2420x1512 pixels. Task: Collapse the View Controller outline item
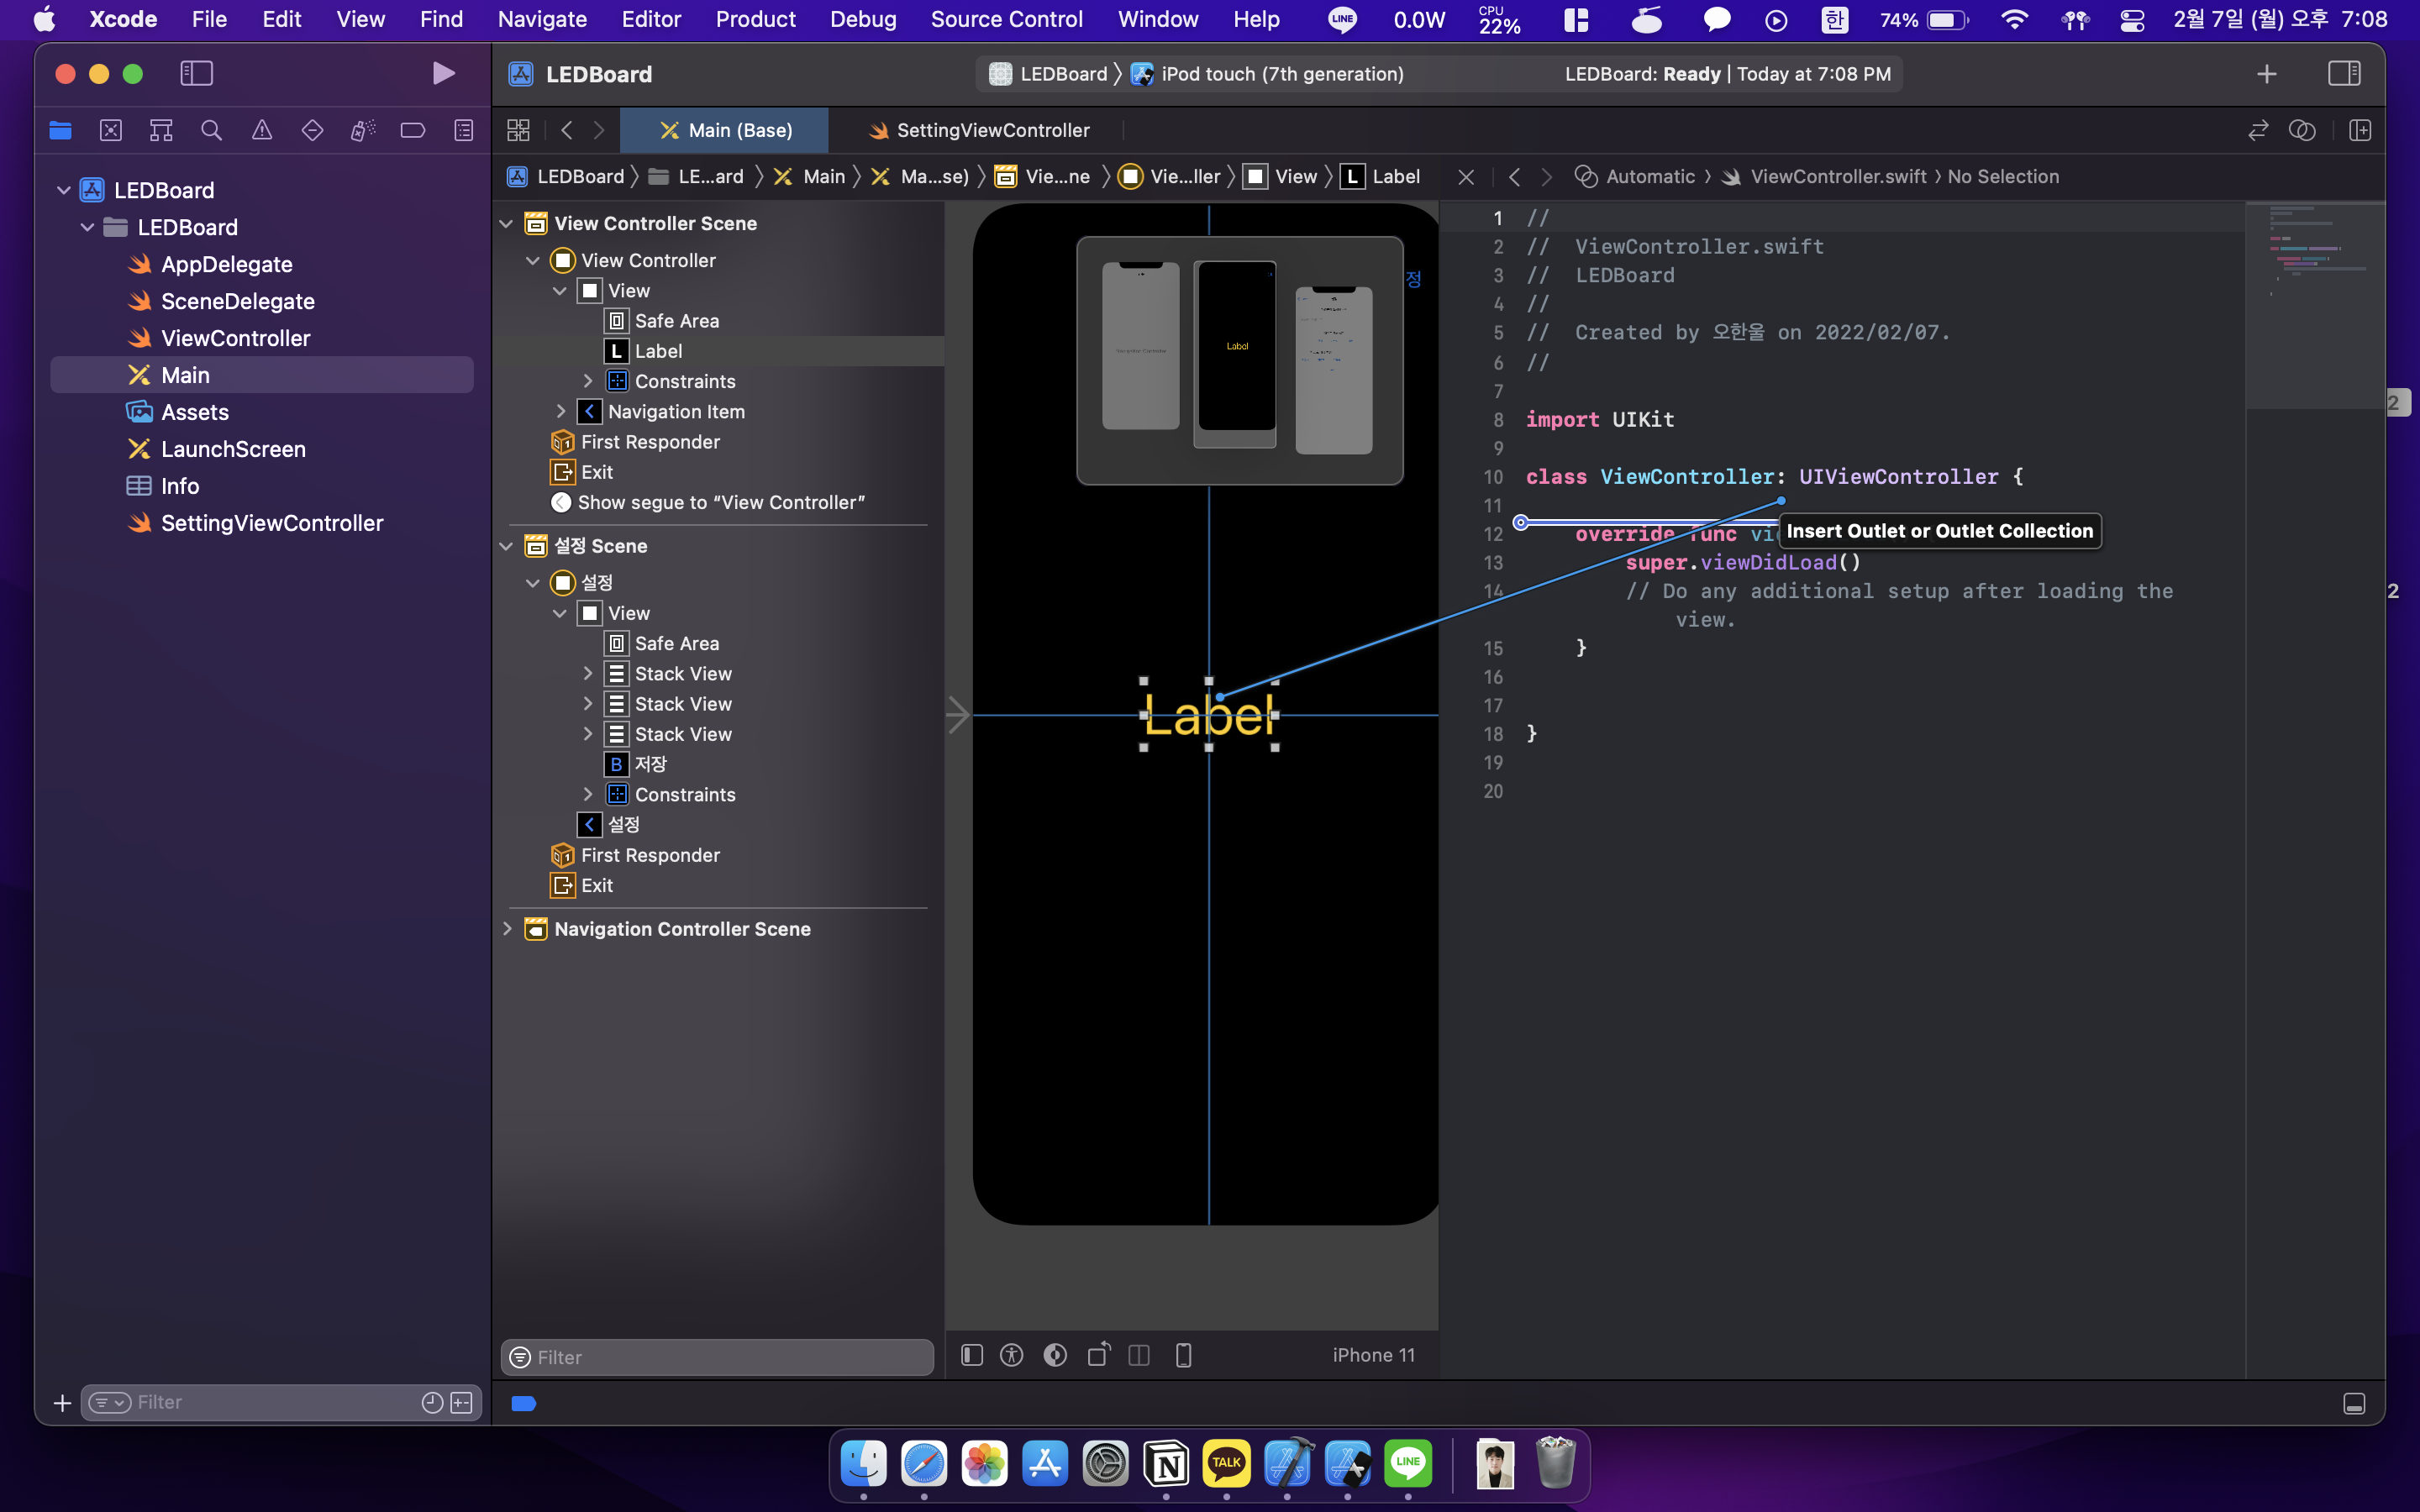pos(533,260)
